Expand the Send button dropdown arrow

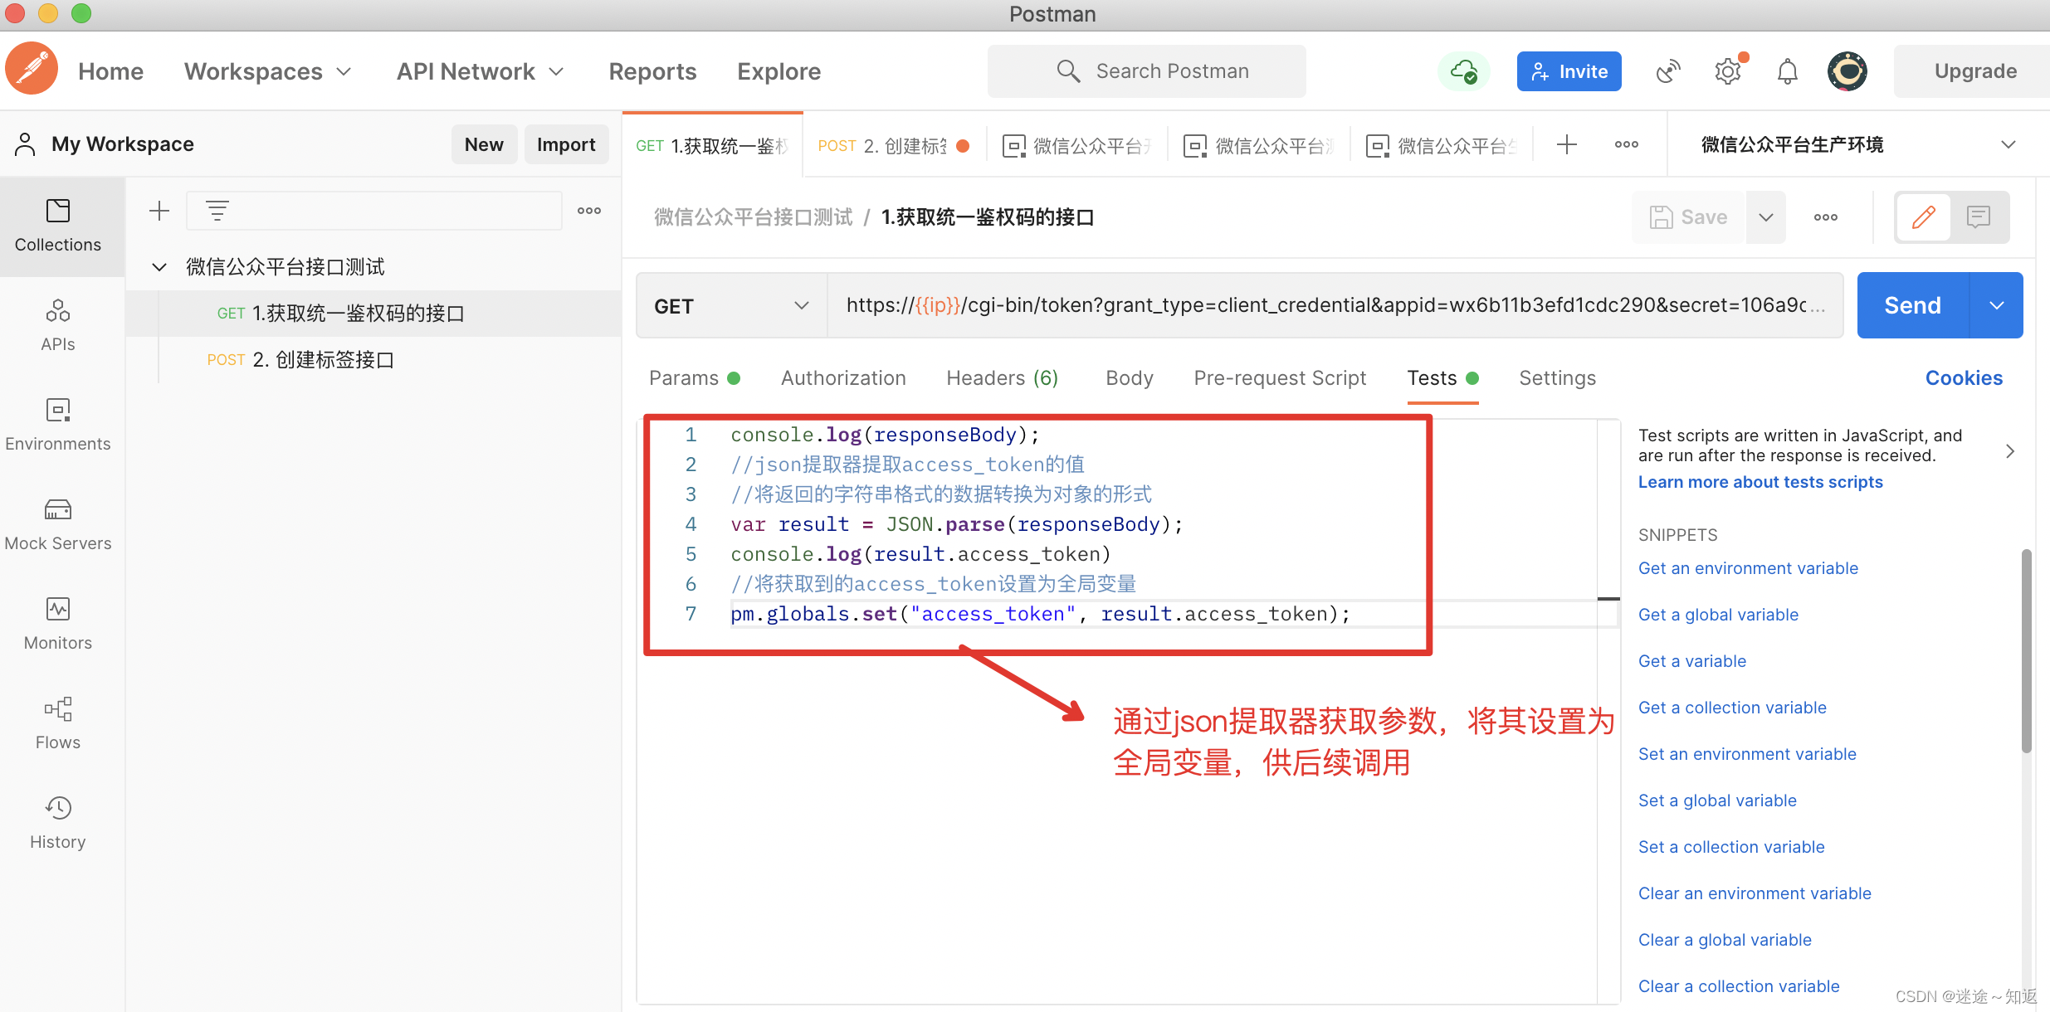click(x=1996, y=305)
